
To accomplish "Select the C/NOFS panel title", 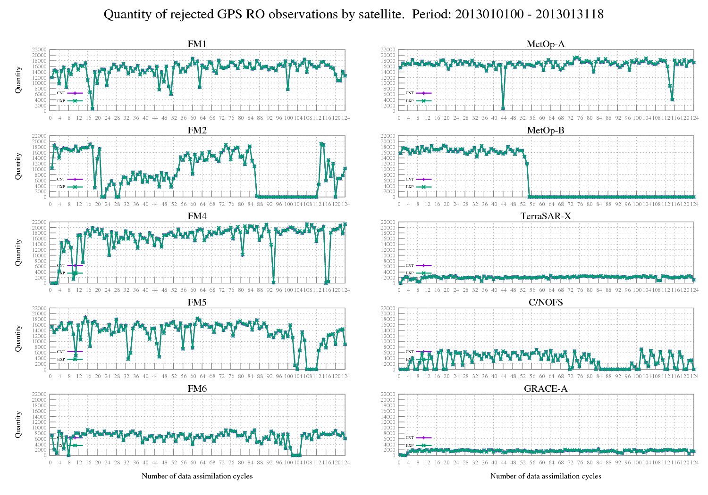I will pos(546,302).
